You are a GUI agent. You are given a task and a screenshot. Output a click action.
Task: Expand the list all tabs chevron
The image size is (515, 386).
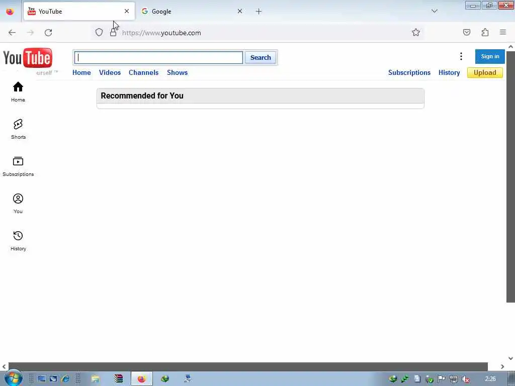(435, 11)
